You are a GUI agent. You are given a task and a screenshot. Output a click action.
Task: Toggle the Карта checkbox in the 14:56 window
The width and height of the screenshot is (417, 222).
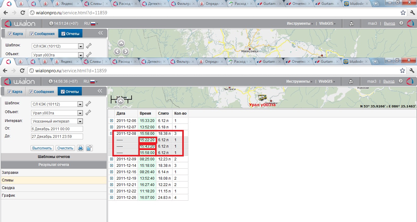(9, 91)
